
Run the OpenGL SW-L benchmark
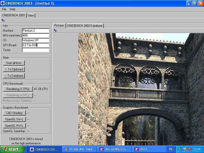click(14, 119)
